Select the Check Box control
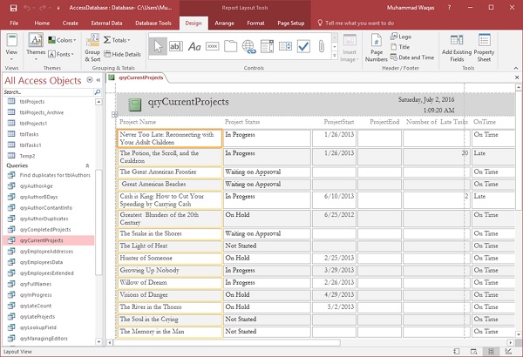The width and height of the screenshot is (523, 357). (x=303, y=45)
